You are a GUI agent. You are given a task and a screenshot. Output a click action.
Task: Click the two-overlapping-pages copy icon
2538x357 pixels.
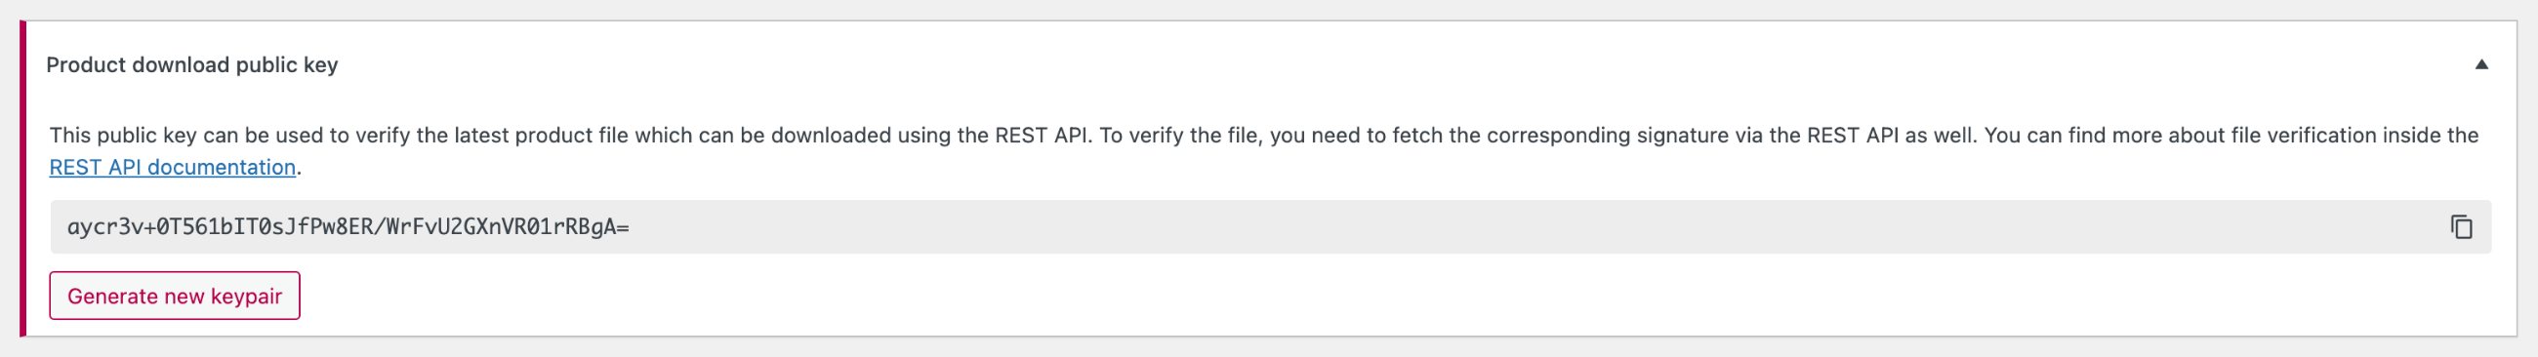[2461, 227]
